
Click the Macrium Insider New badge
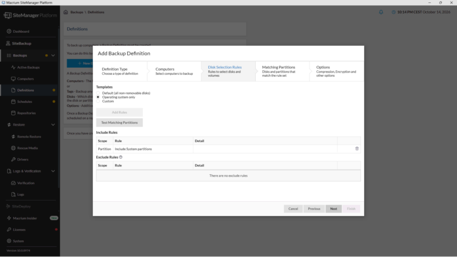54,218
